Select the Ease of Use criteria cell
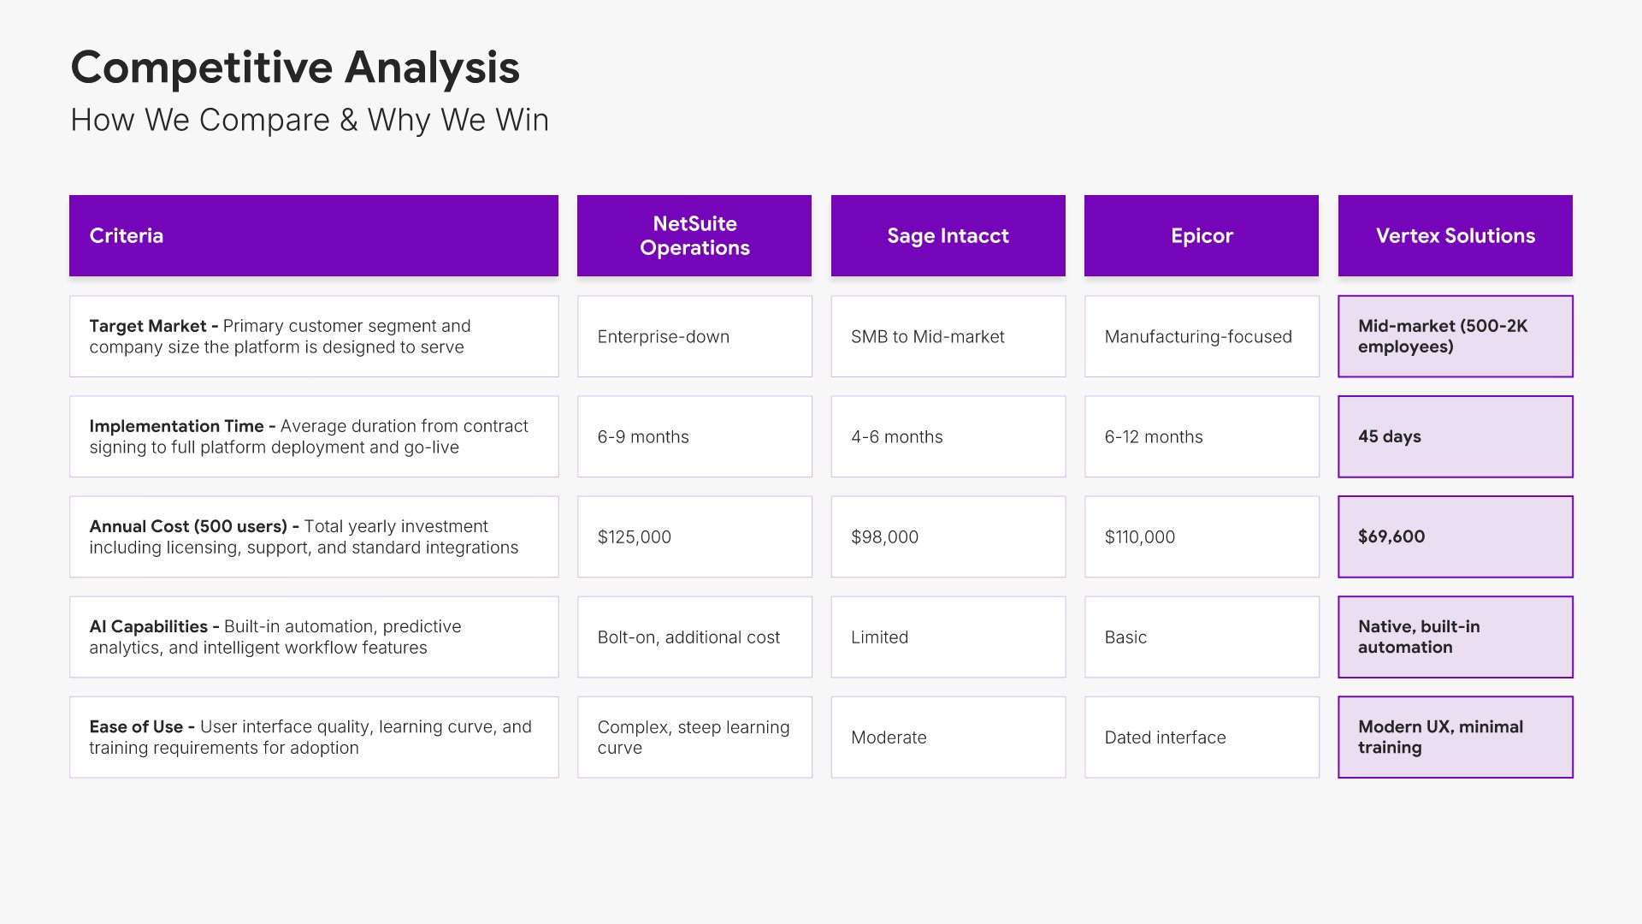Image resolution: width=1642 pixels, height=924 pixels. click(x=313, y=737)
